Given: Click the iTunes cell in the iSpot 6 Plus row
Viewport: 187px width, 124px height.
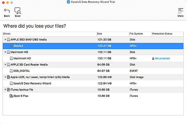Looking at the screenshot, I should (134, 96).
